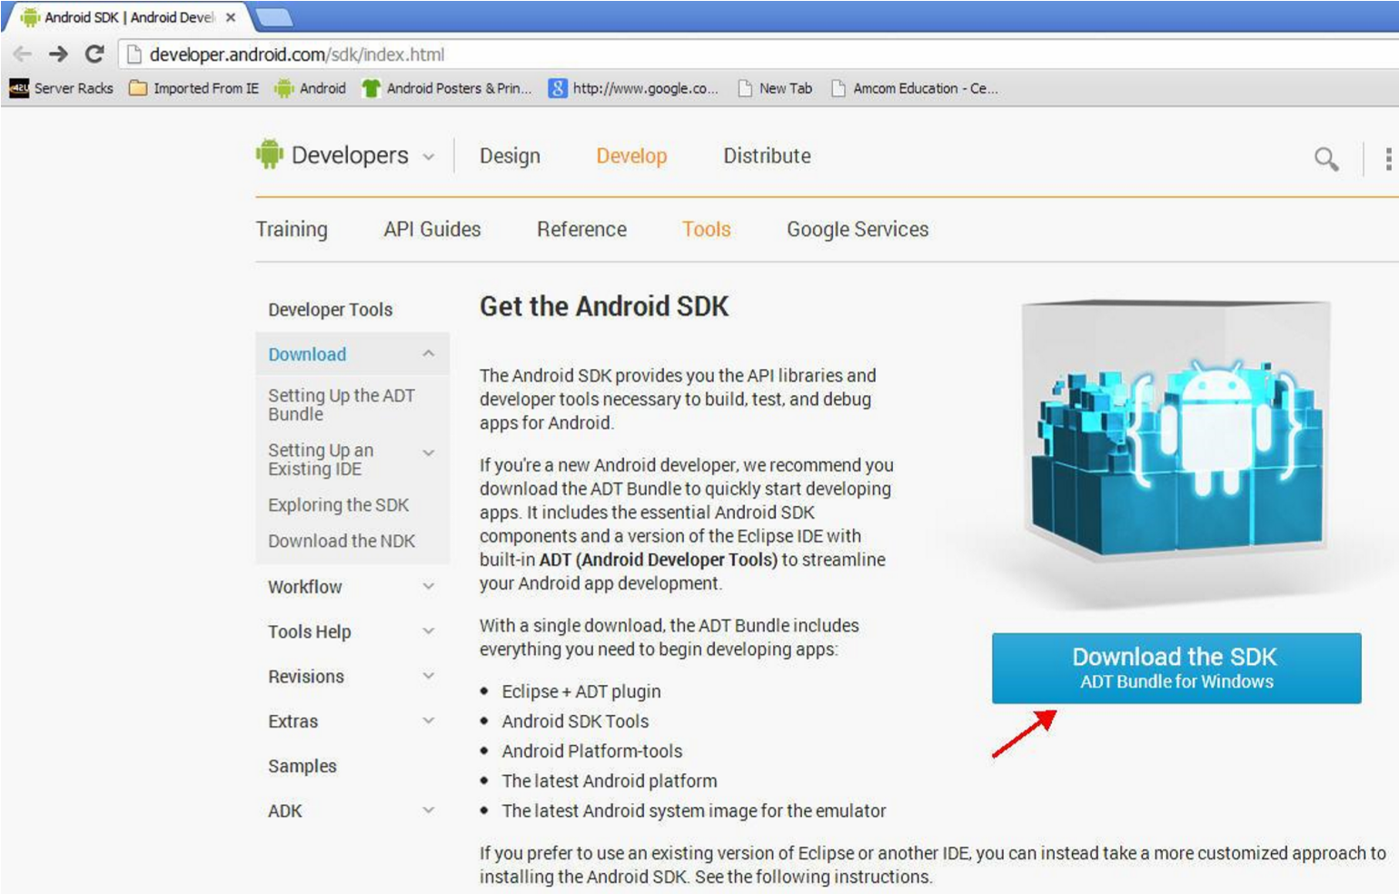Open Samples sidebar item
This screenshot has width=1399, height=894.
303,766
